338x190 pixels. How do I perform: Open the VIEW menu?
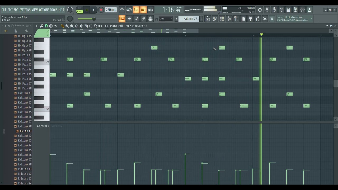coord(35,10)
